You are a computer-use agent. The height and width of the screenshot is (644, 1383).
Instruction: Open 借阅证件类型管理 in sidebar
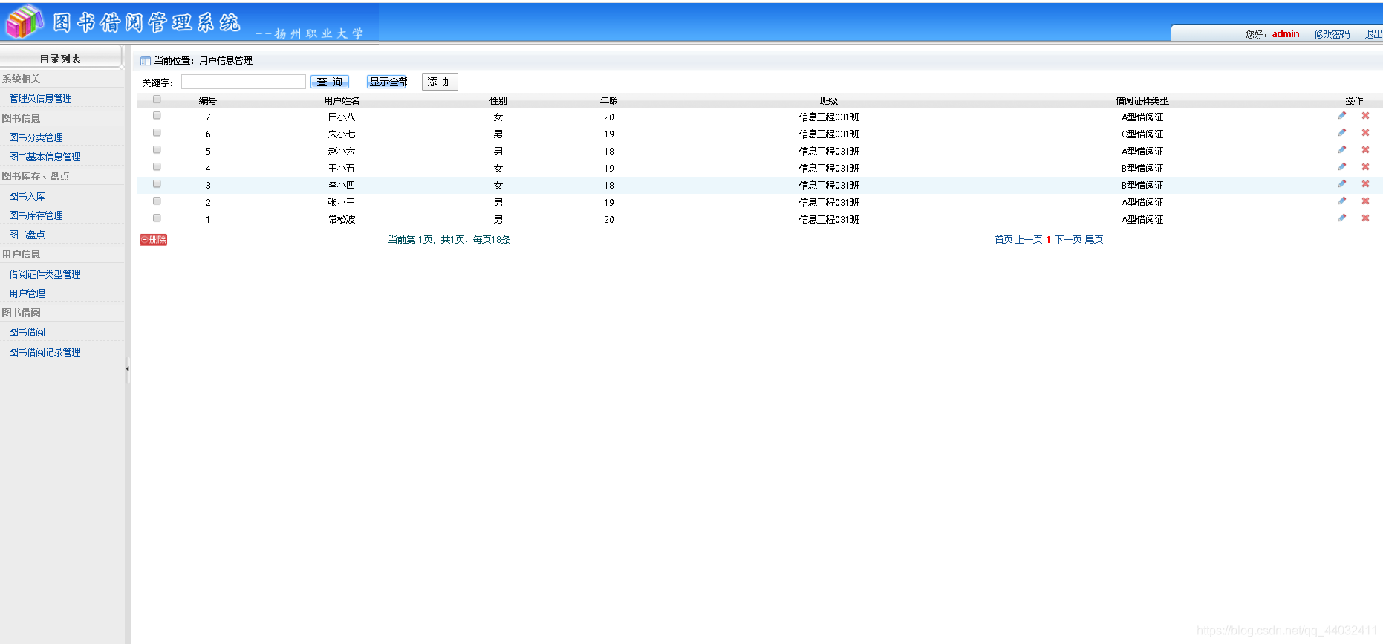pos(45,274)
